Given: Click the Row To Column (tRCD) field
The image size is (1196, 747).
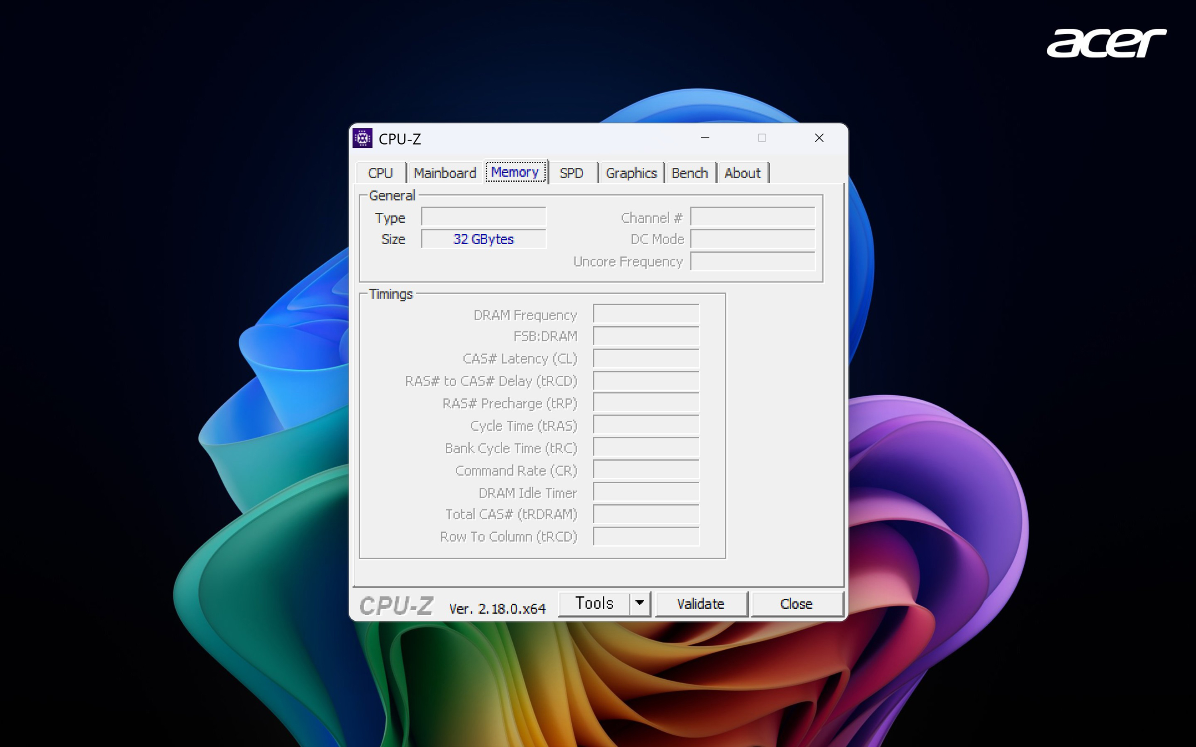Looking at the screenshot, I should (x=646, y=537).
